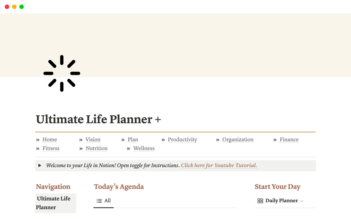The width and height of the screenshot is (351, 219).
Task: Click the gallery icon beside Daily Planner
Action: click(x=260, y=201)
